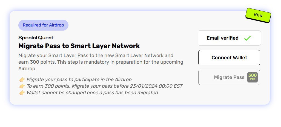Click the Connect Wallet text label
The image size is (281, 127).
[229, 58]
